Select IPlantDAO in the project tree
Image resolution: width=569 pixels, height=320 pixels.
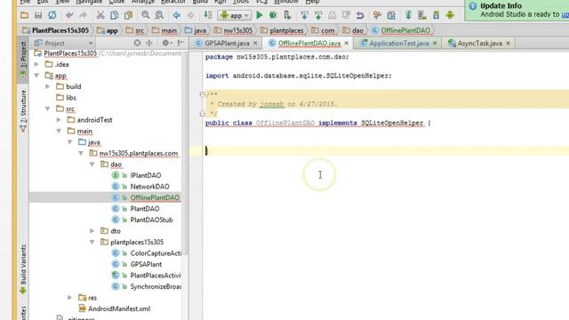coord(146,175)
